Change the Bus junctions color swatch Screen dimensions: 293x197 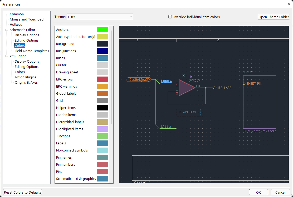(x=102, y=51)
